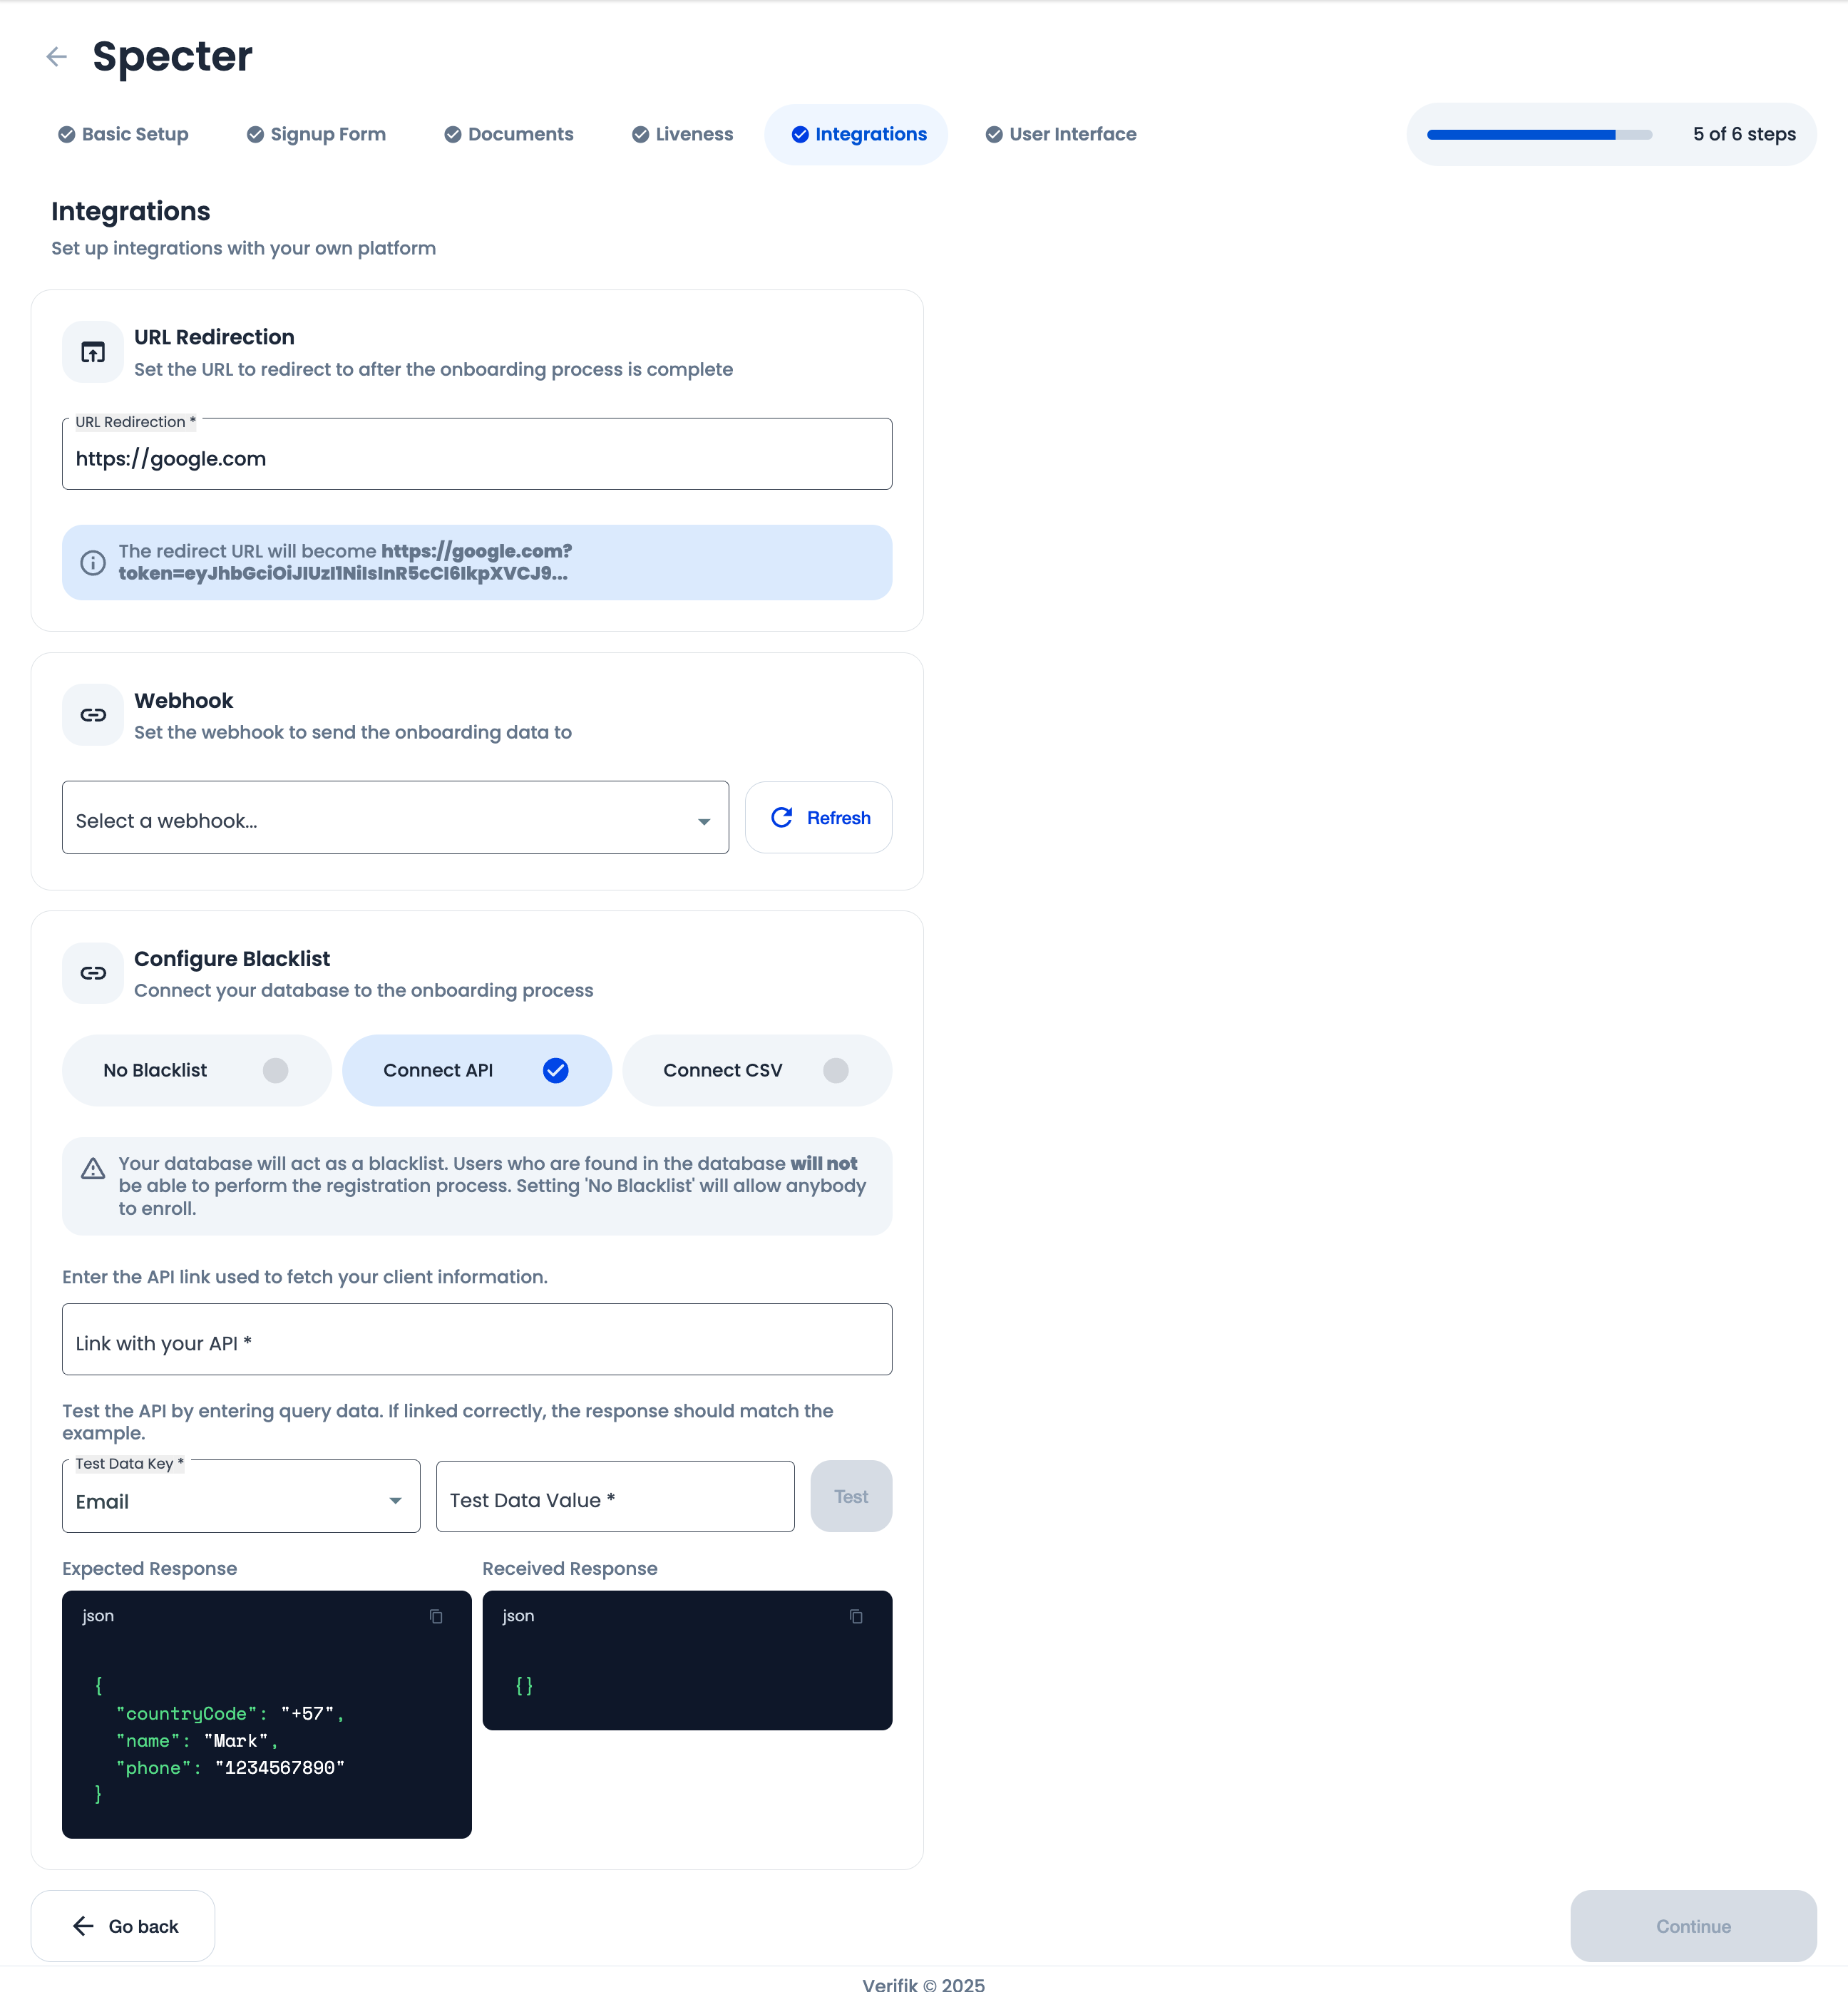Select the Connect API option
This screenshot has width=1848, height=1992.
[x=476, y=1070]
